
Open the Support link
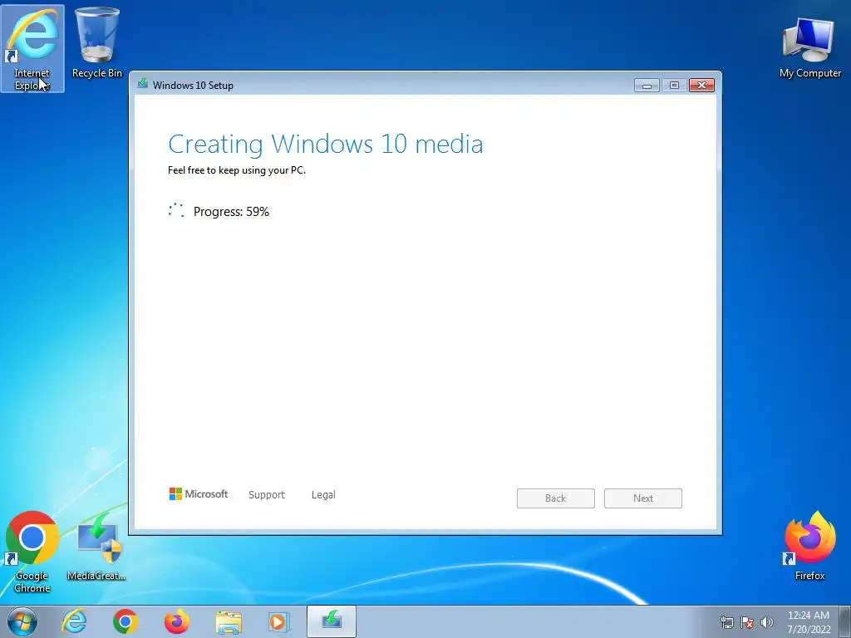point(267,495)
